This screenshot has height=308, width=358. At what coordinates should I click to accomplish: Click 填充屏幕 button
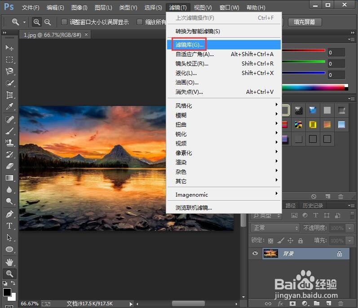305,22
